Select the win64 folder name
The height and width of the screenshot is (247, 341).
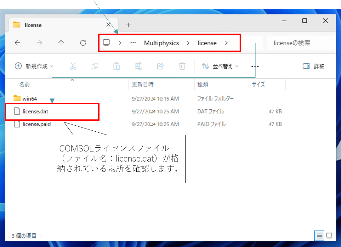(30, 99)
